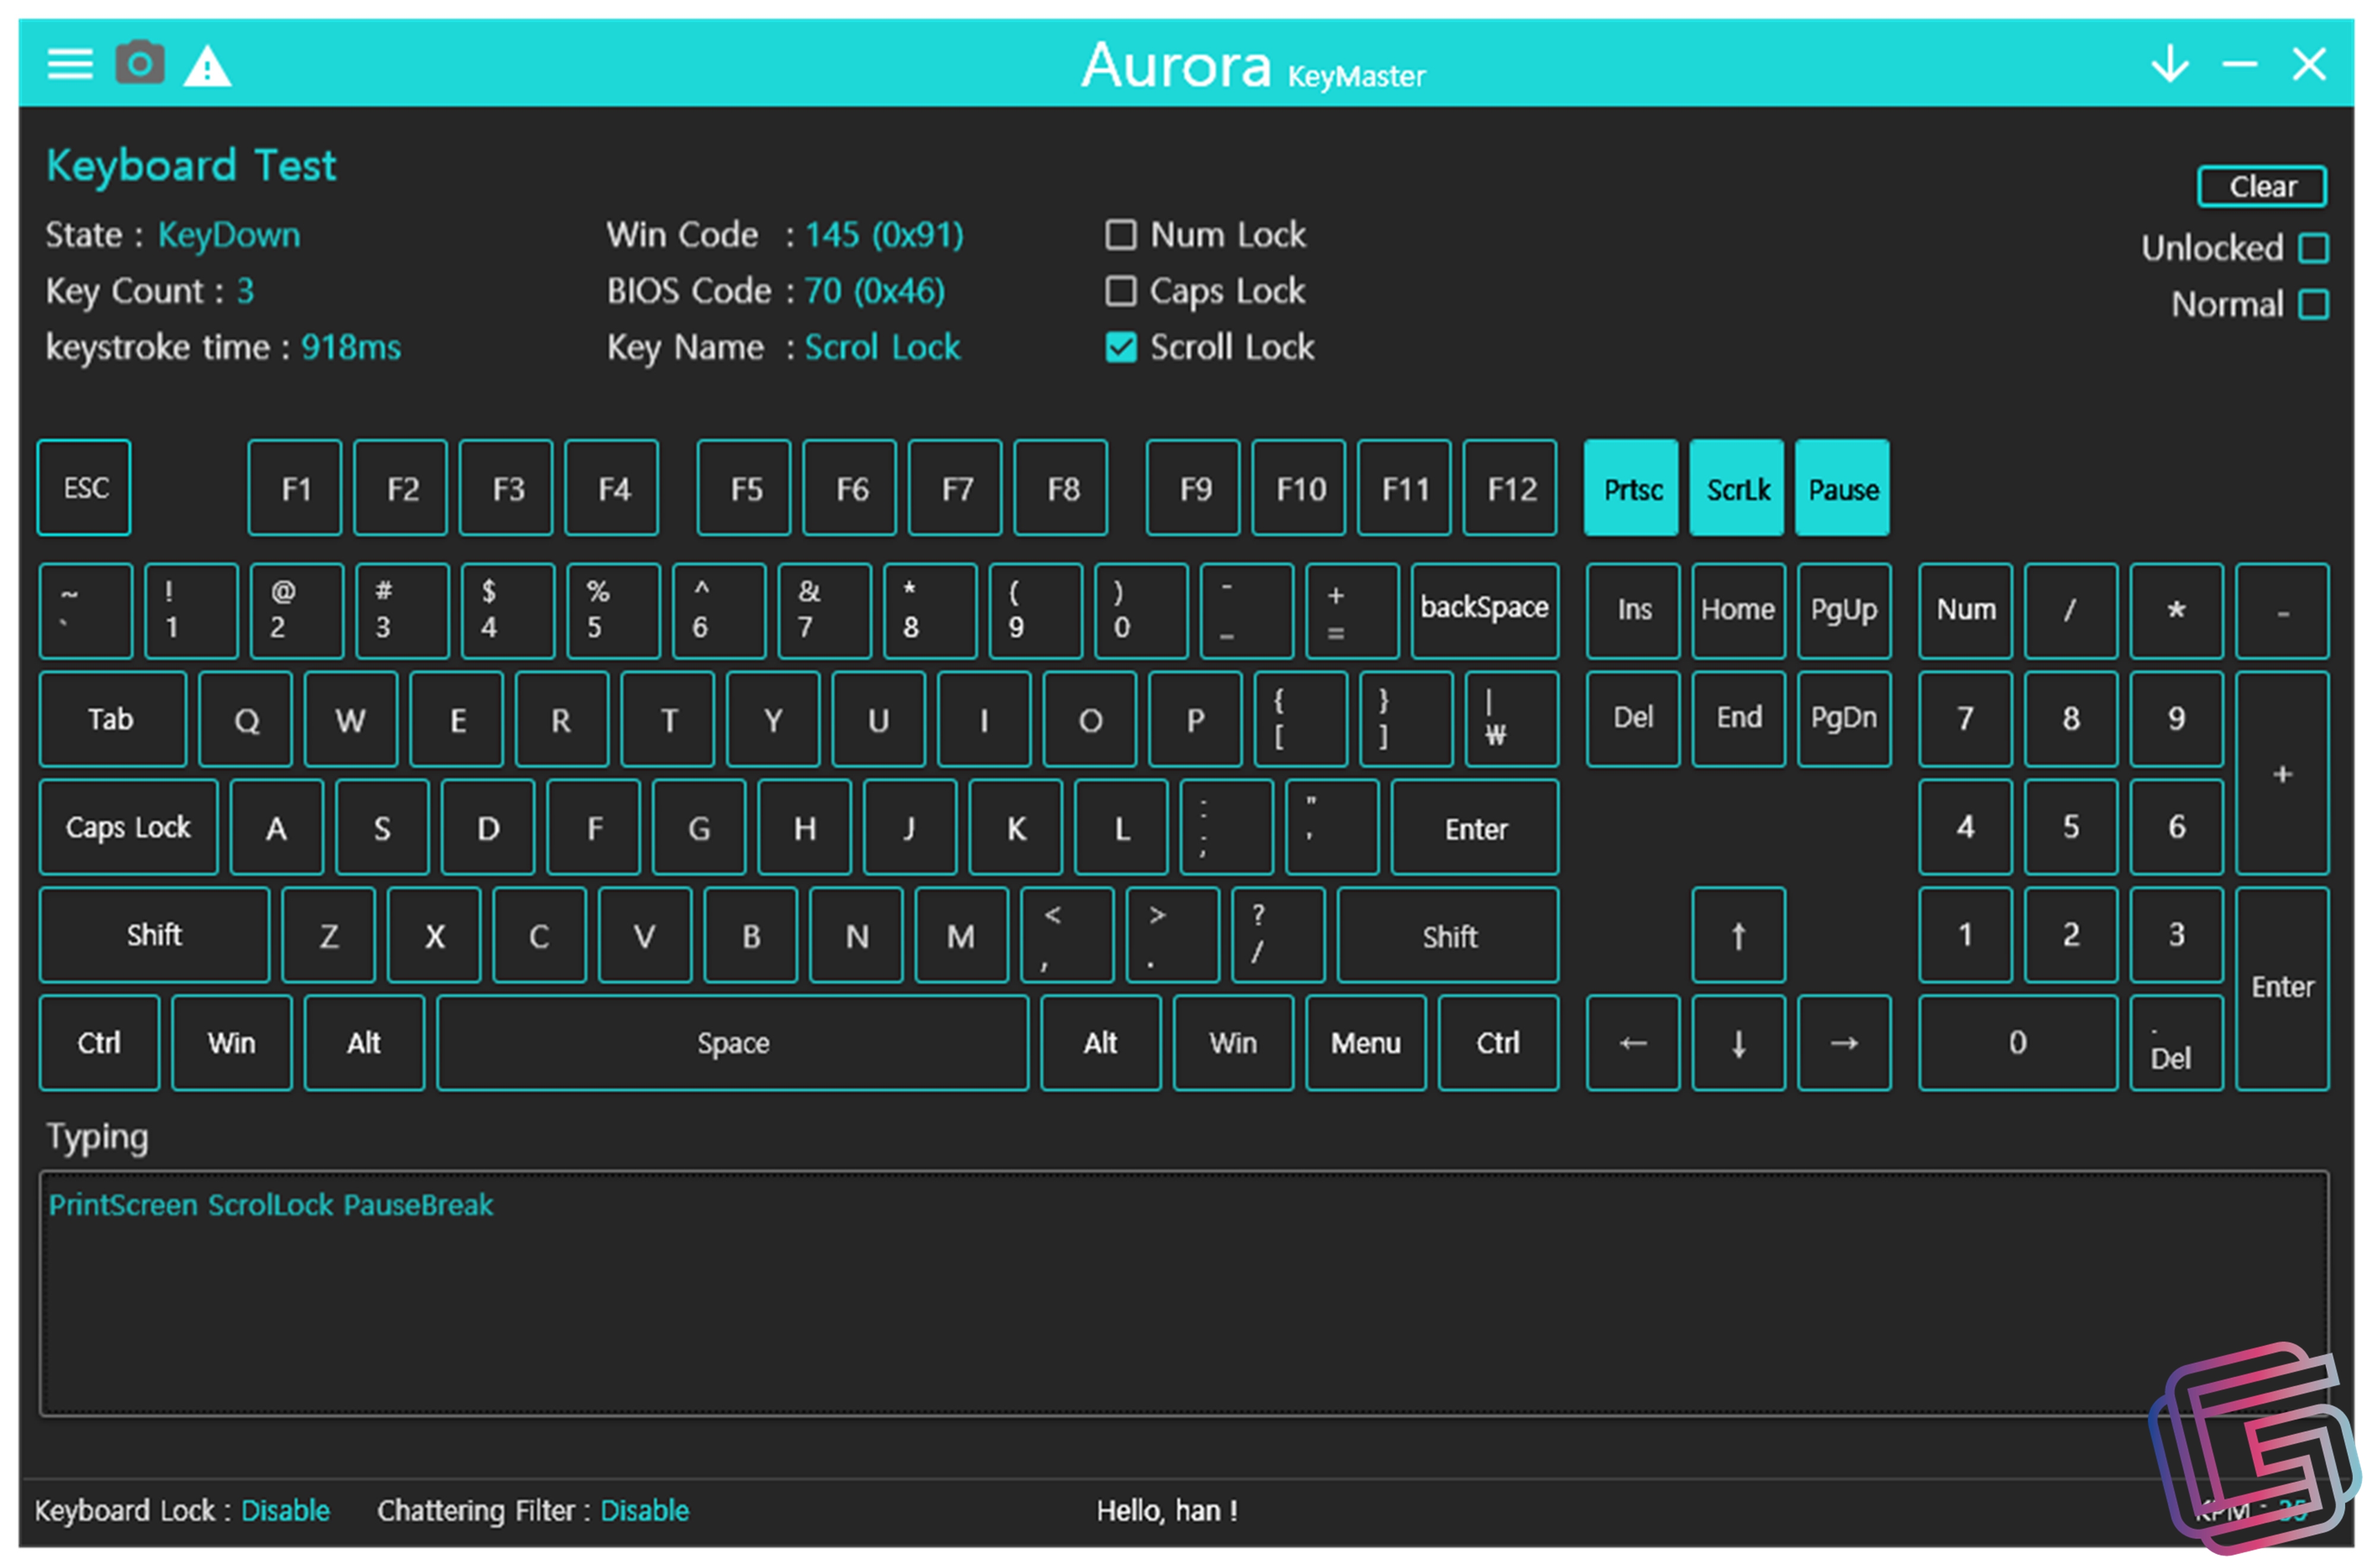Screen dimensions: 2375x1568
Task: Click the Win Code 145 (0x91) value
Action: pos(884,235)
